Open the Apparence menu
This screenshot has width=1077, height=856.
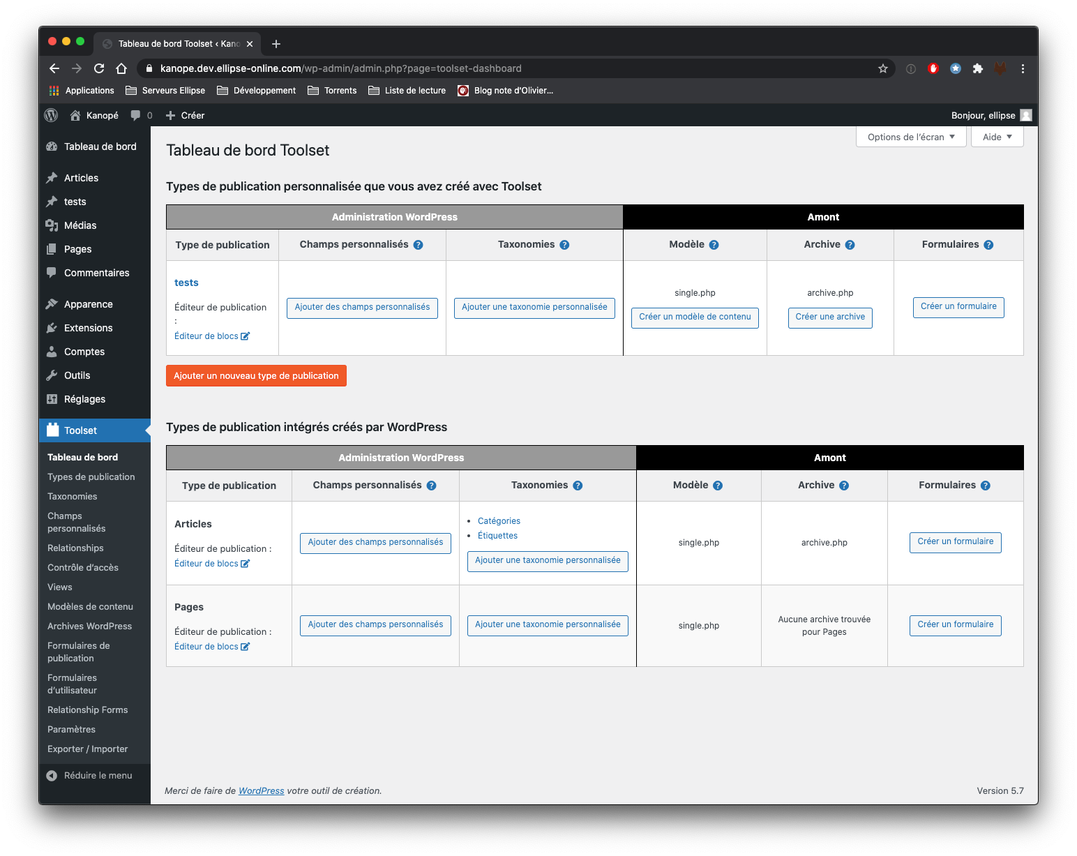pos(95,304)
